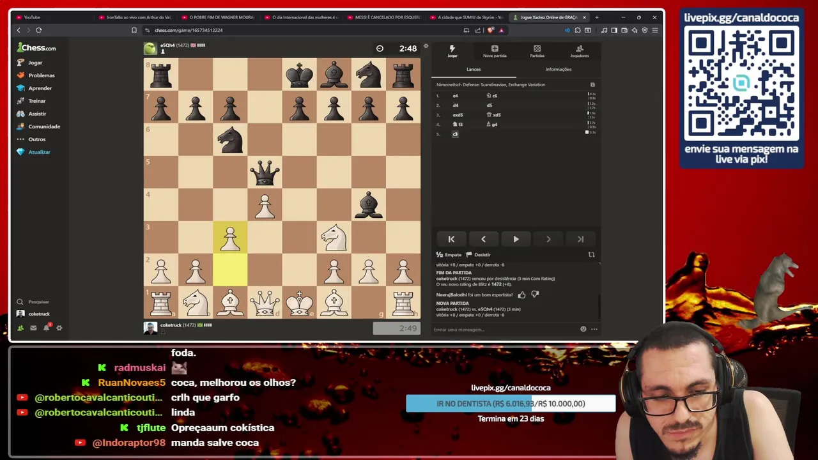The width and height of the screenshot is (818, 460).
Task: Select move e4 in the move list
Action: (x=456, y=96)
